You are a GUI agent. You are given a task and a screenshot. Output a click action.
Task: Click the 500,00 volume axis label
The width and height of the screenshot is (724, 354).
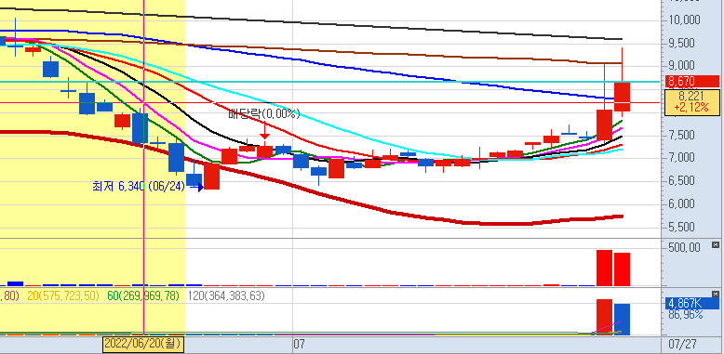[683, 248]
